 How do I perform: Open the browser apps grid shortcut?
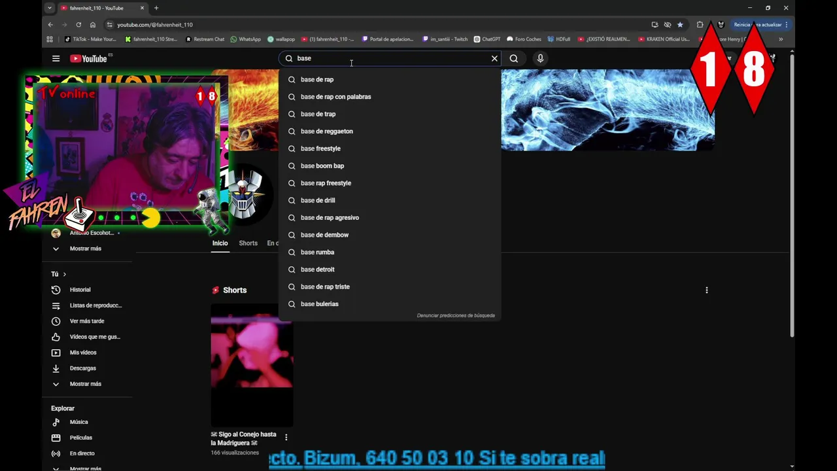(x=50, y=39)
